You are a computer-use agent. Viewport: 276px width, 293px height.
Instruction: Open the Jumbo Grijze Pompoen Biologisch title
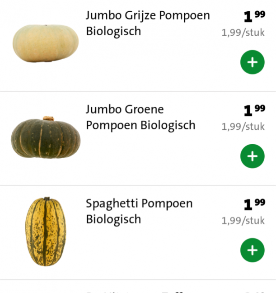click(x=148, y=23)
